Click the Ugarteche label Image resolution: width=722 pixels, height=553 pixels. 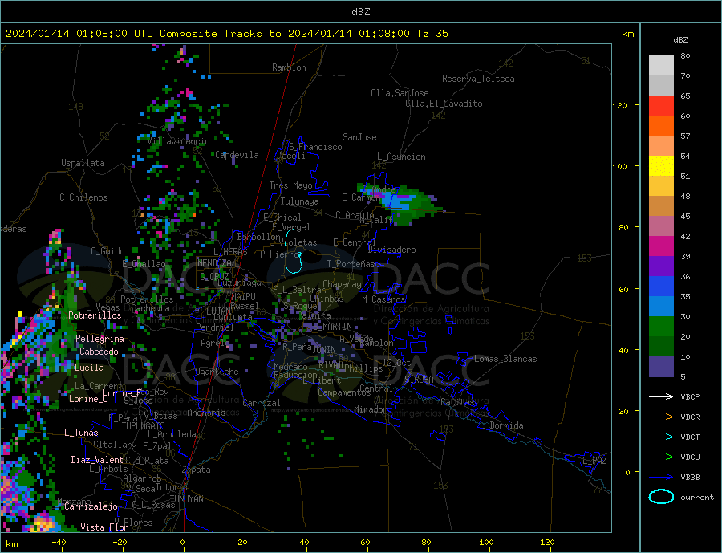point(217,372)
